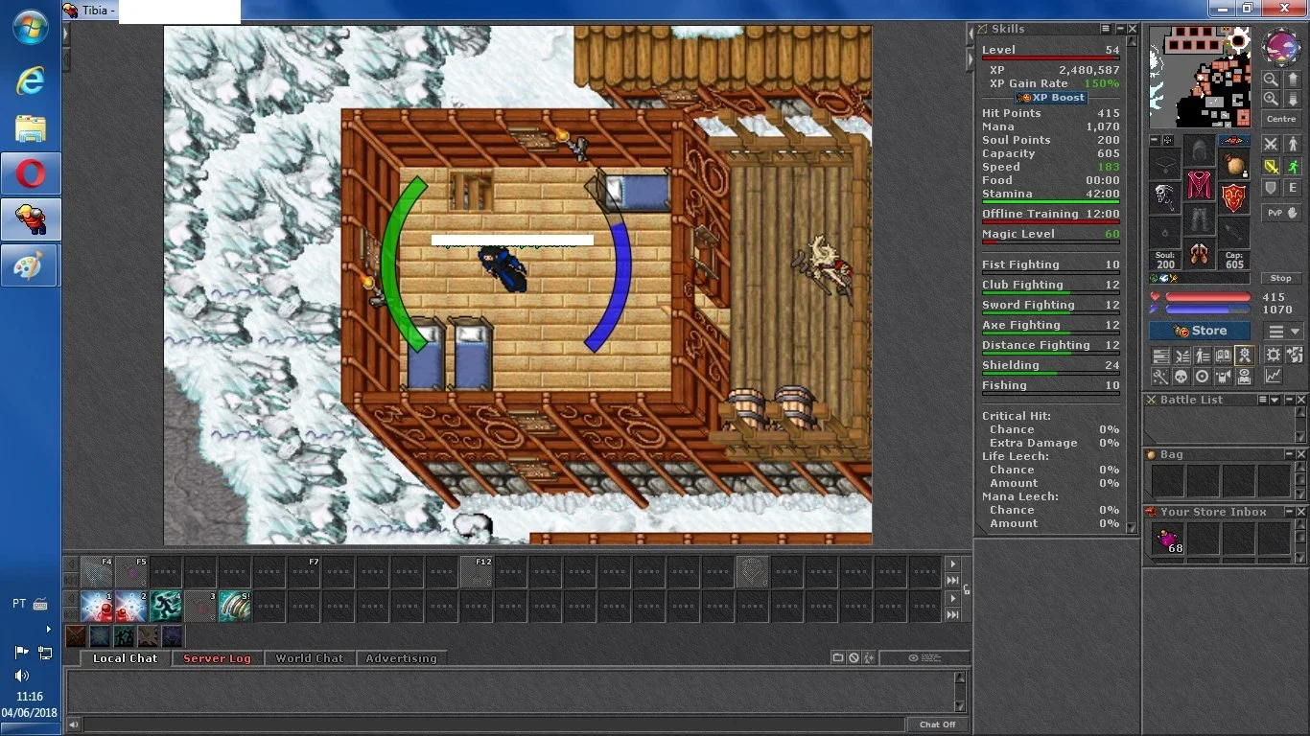This screenshot has height=736, width=1310.
Task: Use the claw spell slot marked S!
Action: [235, 606]
